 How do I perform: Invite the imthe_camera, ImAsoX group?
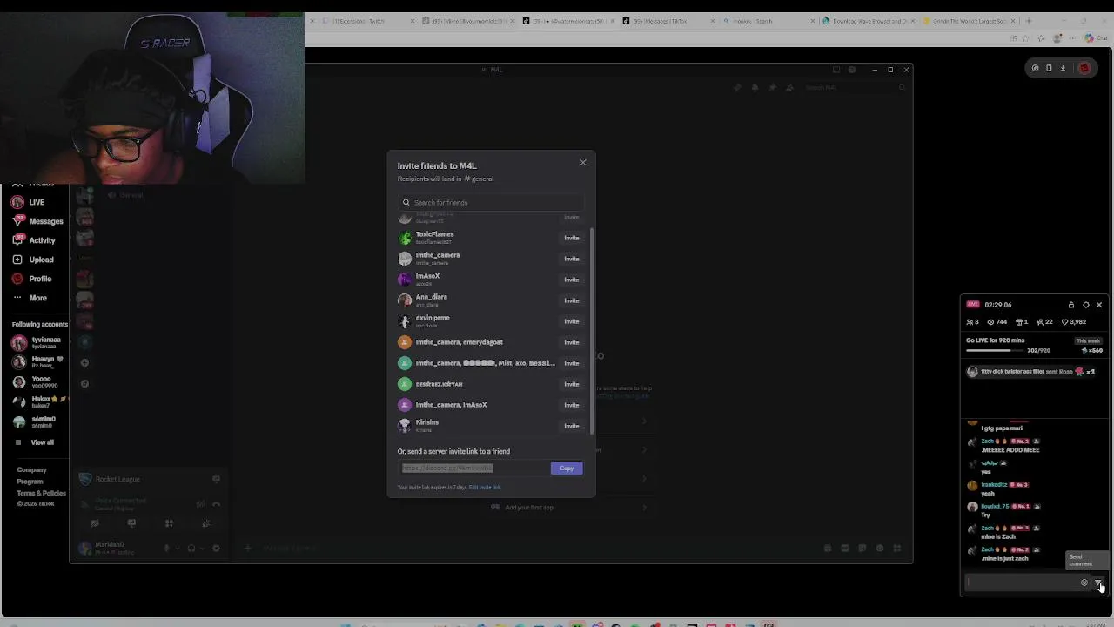(x=571, y=405)
